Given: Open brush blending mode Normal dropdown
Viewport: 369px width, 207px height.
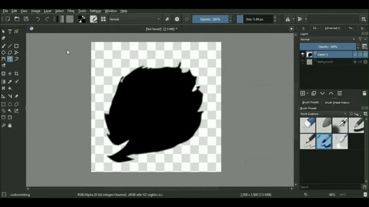Looking at the screenshot, I should [134, 19].
